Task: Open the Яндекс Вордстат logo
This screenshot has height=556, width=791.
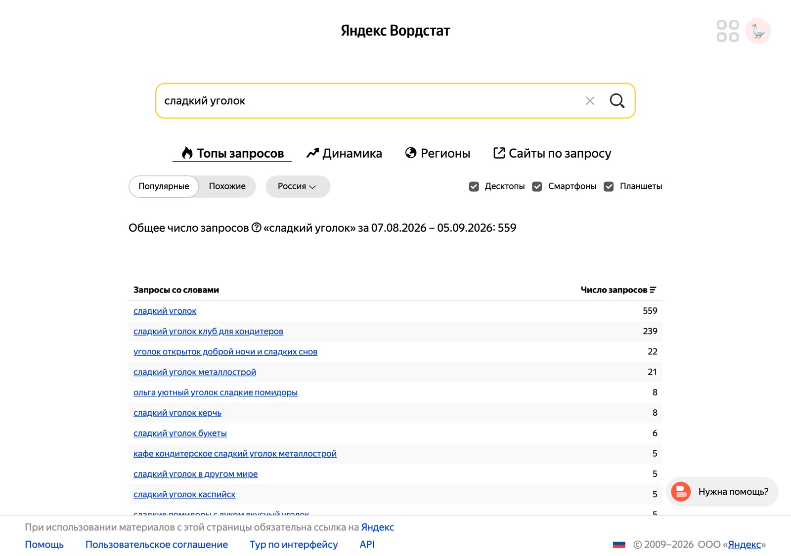Action: pyautogui.click(x=395, y=31)
